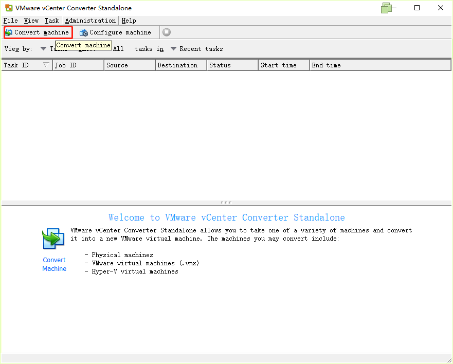Click the Configure machine toolbar button
Image resolution: width=453 pixels, height=364 pixels.
pos(116,32)
